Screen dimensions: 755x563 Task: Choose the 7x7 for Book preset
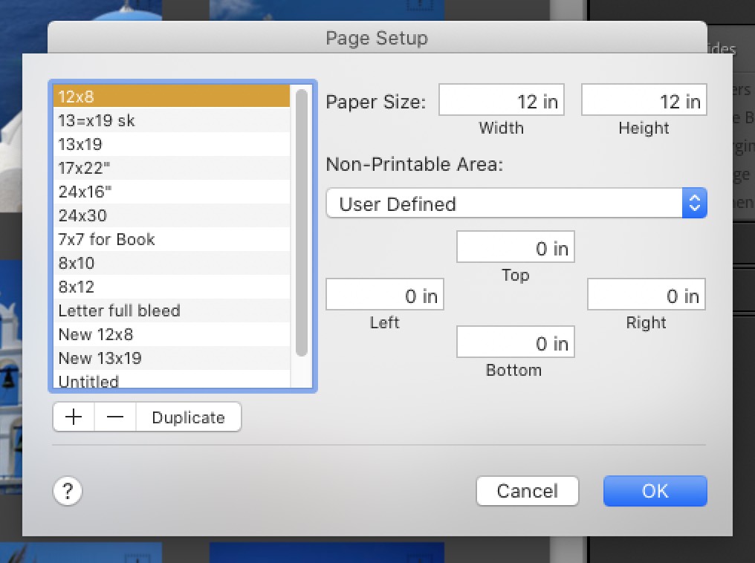171,239
